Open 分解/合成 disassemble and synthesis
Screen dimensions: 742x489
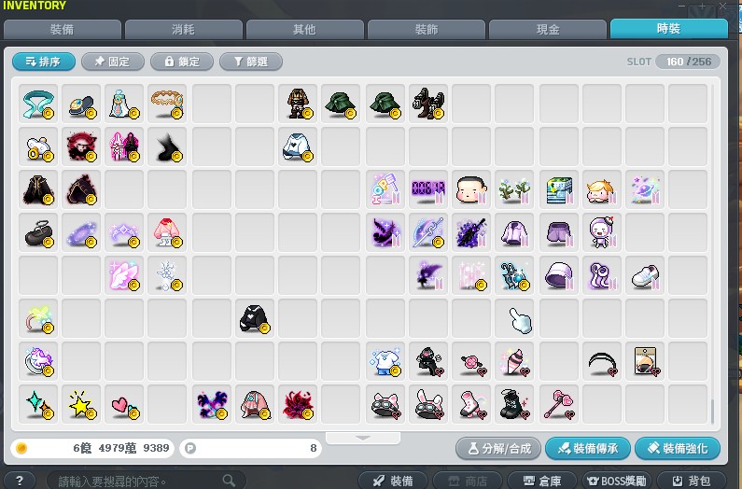tap(498, 449)
